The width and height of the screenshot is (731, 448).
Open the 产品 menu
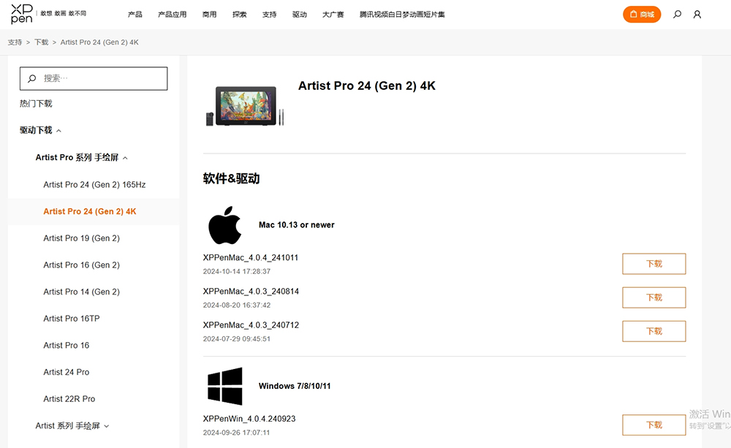point(135,15)
